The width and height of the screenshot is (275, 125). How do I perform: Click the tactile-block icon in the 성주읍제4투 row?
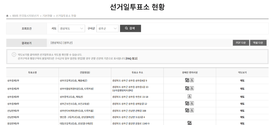(x=187, y=103)
